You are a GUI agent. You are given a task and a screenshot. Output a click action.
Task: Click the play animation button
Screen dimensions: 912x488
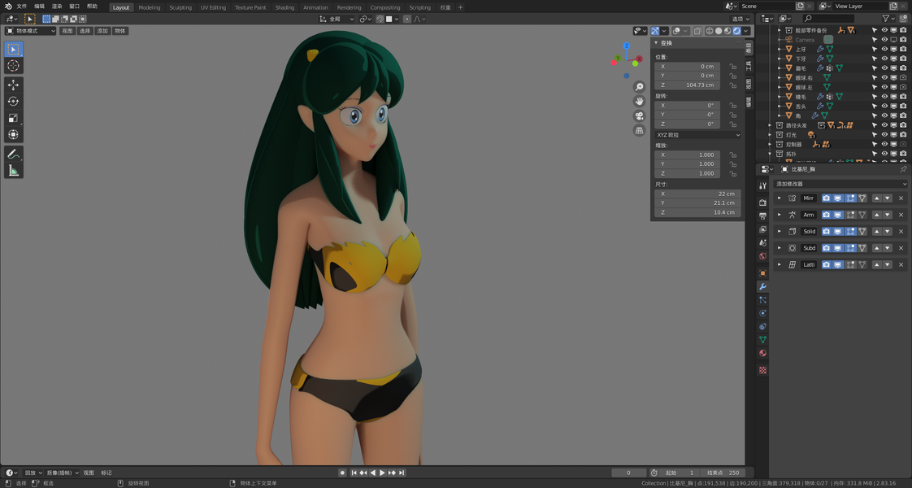382,473
